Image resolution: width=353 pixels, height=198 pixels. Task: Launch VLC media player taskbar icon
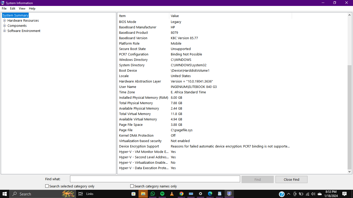click(172, 194)
